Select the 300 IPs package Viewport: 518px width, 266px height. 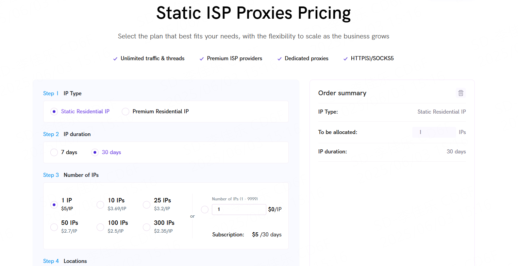(x=147, y=227)
